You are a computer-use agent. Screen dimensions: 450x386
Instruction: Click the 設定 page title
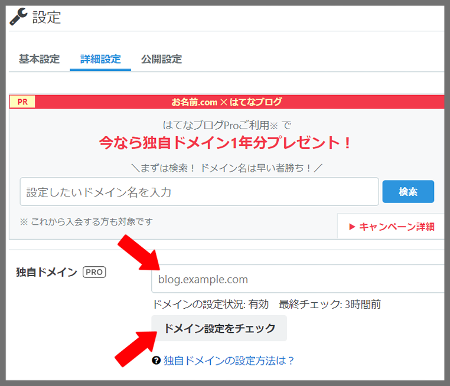tap(47, 17)
